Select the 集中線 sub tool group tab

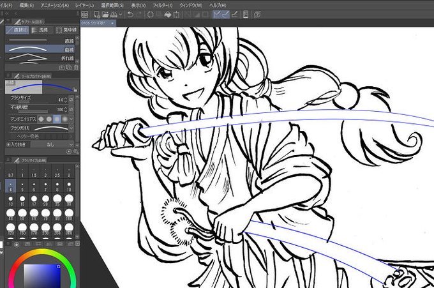pos(66,30)
